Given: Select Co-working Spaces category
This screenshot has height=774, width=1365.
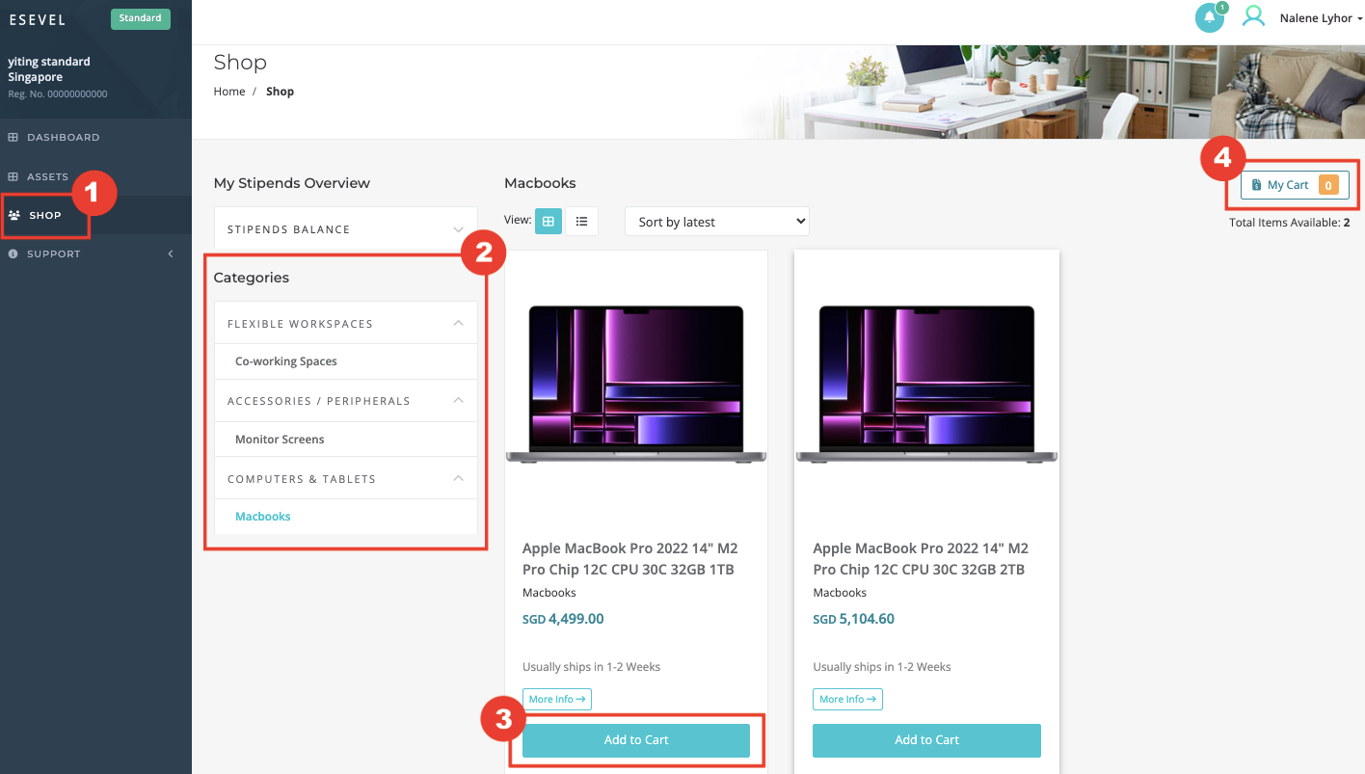Looking at the screenshot, I should pos(286,361).
